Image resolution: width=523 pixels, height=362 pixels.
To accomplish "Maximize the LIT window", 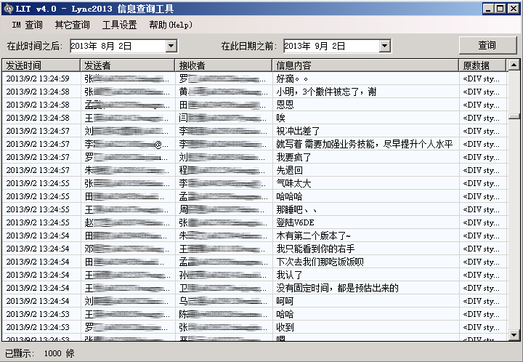I will click(x=500, y=8).
